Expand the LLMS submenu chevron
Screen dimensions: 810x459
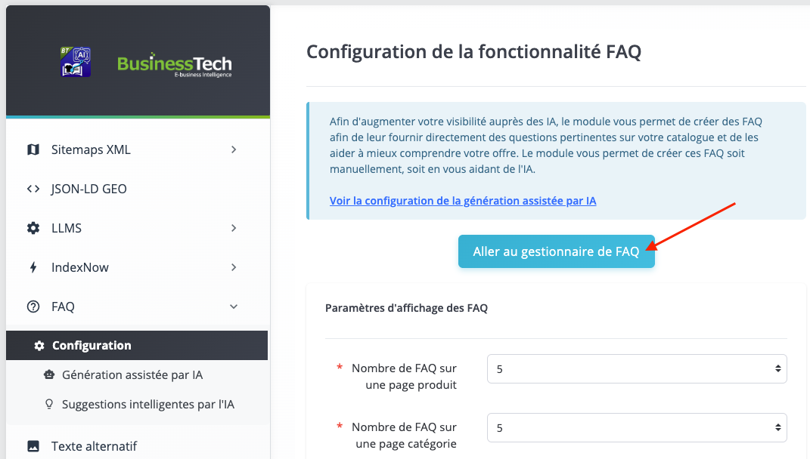234,228
